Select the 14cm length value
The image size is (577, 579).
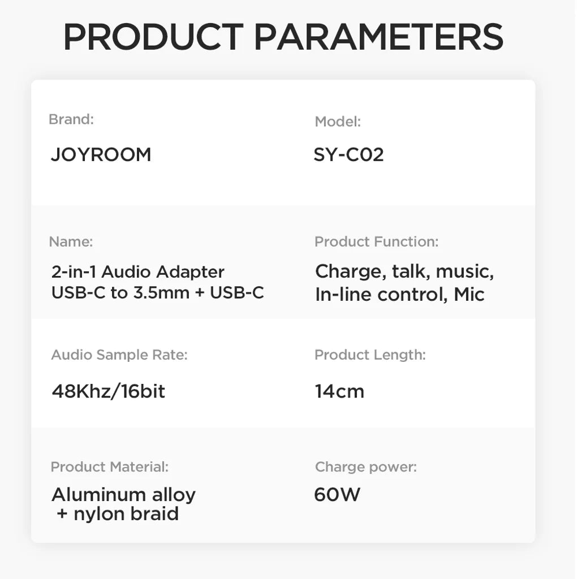[x=339, y=391]
